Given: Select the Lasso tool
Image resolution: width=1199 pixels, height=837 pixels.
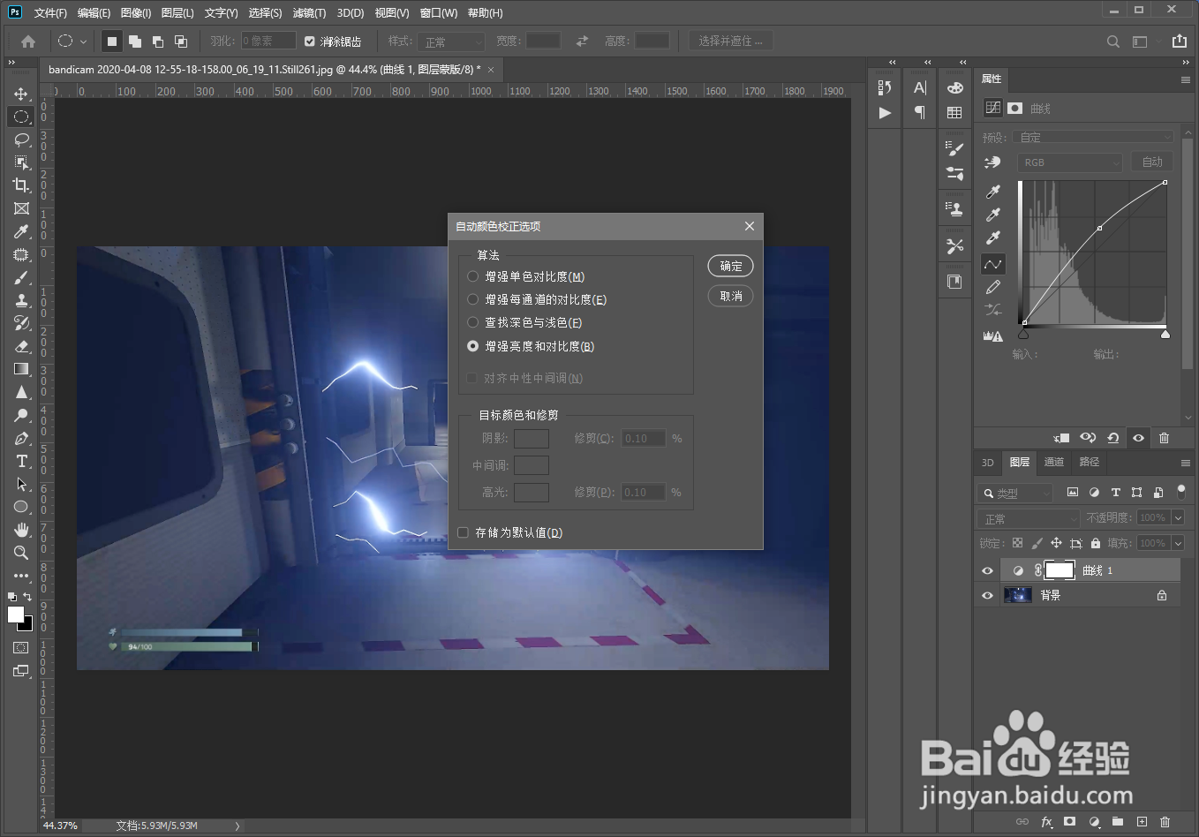Looking at the screenshot, I should [x=21, y=139].
